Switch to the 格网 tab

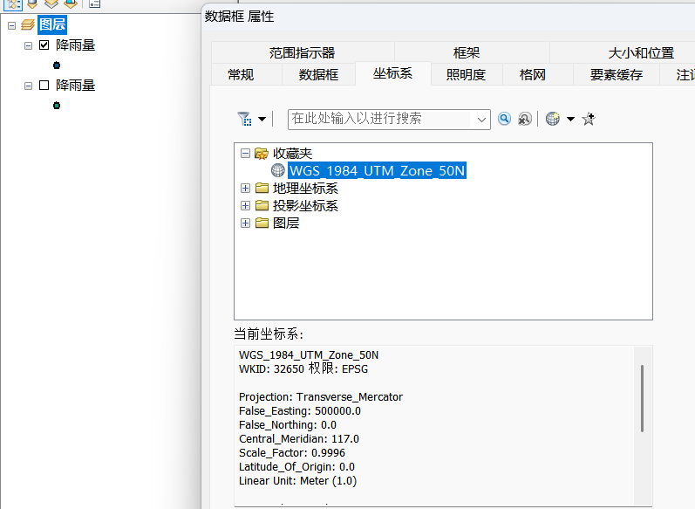(538, 74)
